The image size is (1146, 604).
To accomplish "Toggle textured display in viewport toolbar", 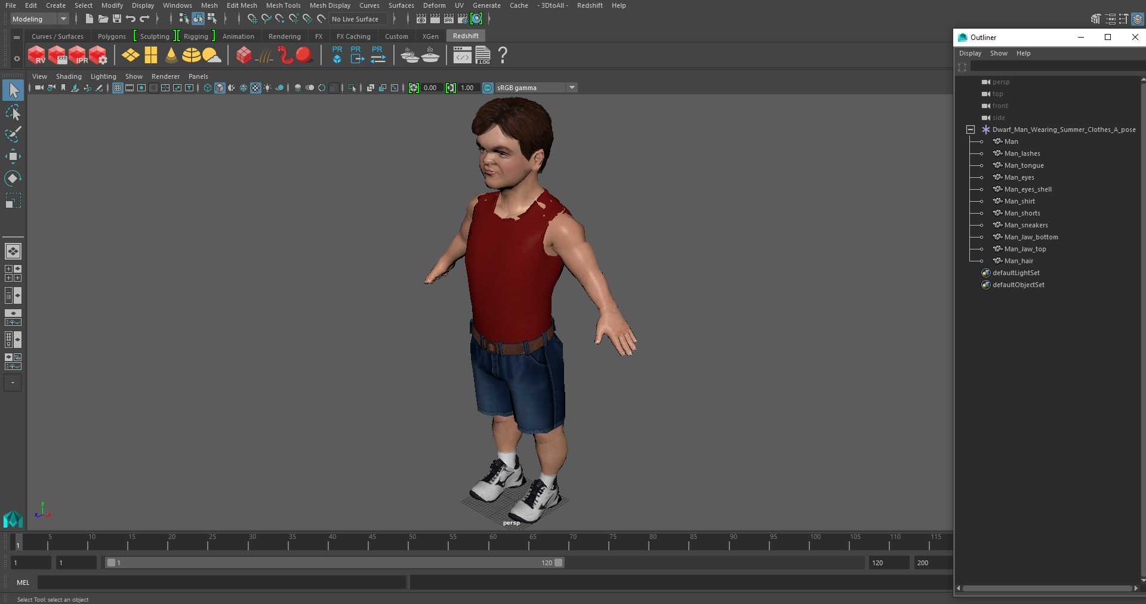I will tap(255, 88).
